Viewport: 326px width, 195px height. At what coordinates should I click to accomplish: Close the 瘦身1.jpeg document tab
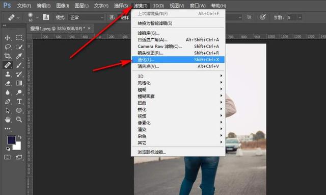(89, 29)
